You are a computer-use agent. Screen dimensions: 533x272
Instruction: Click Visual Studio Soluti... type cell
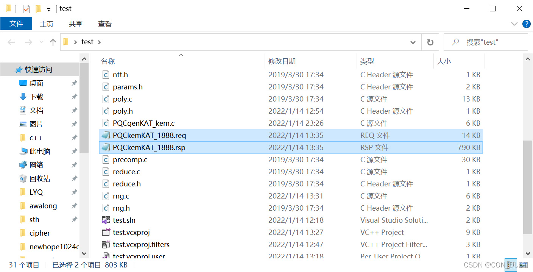(394, 220)
